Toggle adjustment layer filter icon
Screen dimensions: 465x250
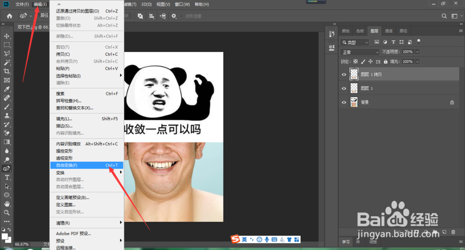pos(385,42)
